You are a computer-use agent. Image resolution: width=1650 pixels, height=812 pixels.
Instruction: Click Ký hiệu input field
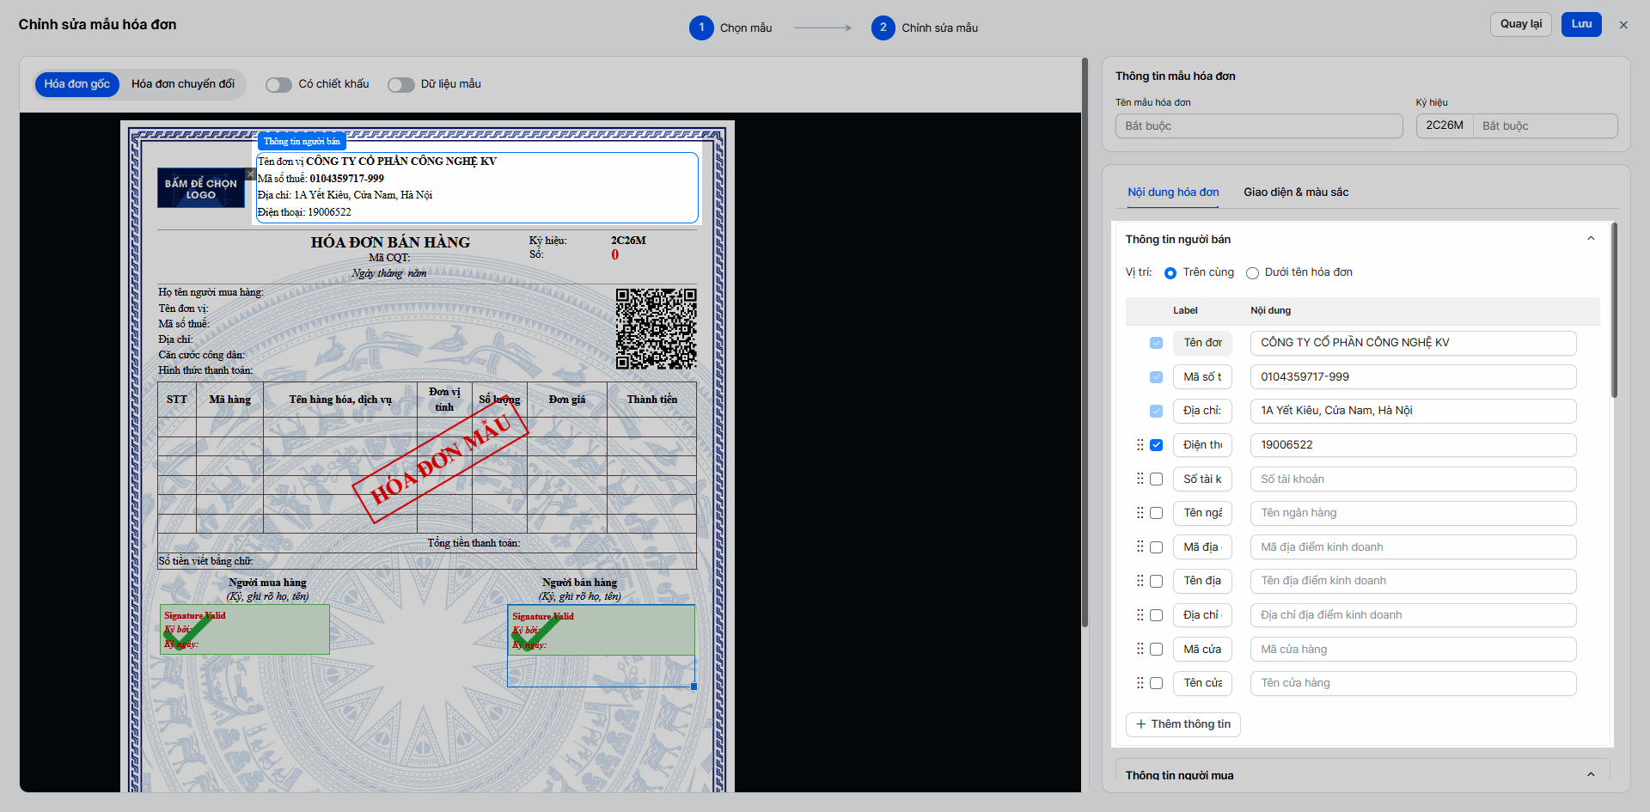pos(1545,126)
